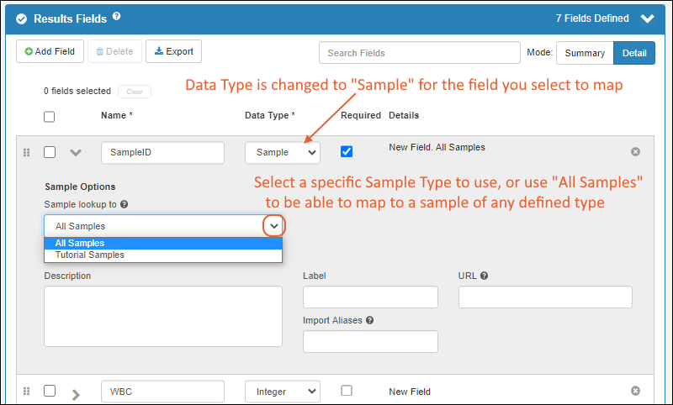The image size is (673, 405).
Task: Expand the WBC field details
Action: (x=76, y=392)
